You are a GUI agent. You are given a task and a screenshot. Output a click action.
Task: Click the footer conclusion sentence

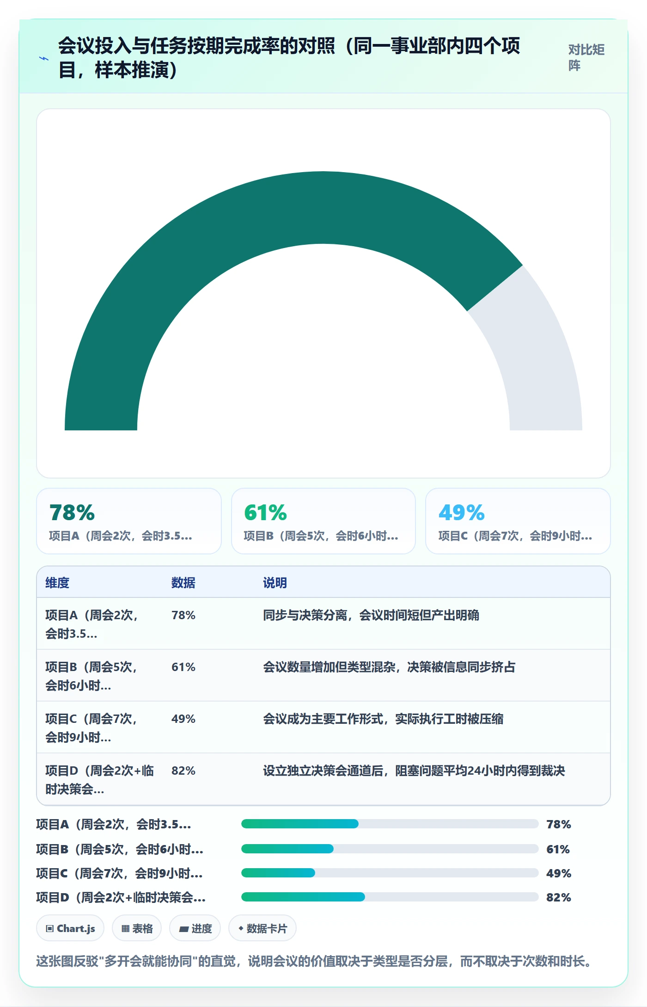pos(314,962)
